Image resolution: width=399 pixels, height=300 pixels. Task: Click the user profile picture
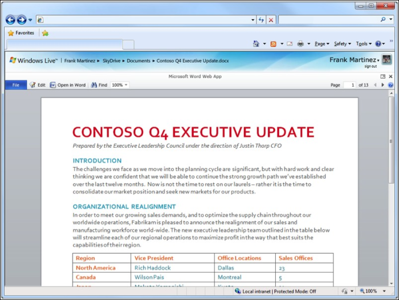[386, 59]
